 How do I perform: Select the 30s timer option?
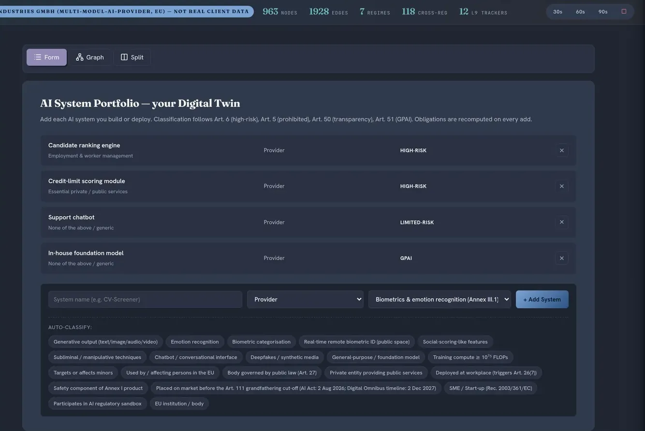click(557, 12)
